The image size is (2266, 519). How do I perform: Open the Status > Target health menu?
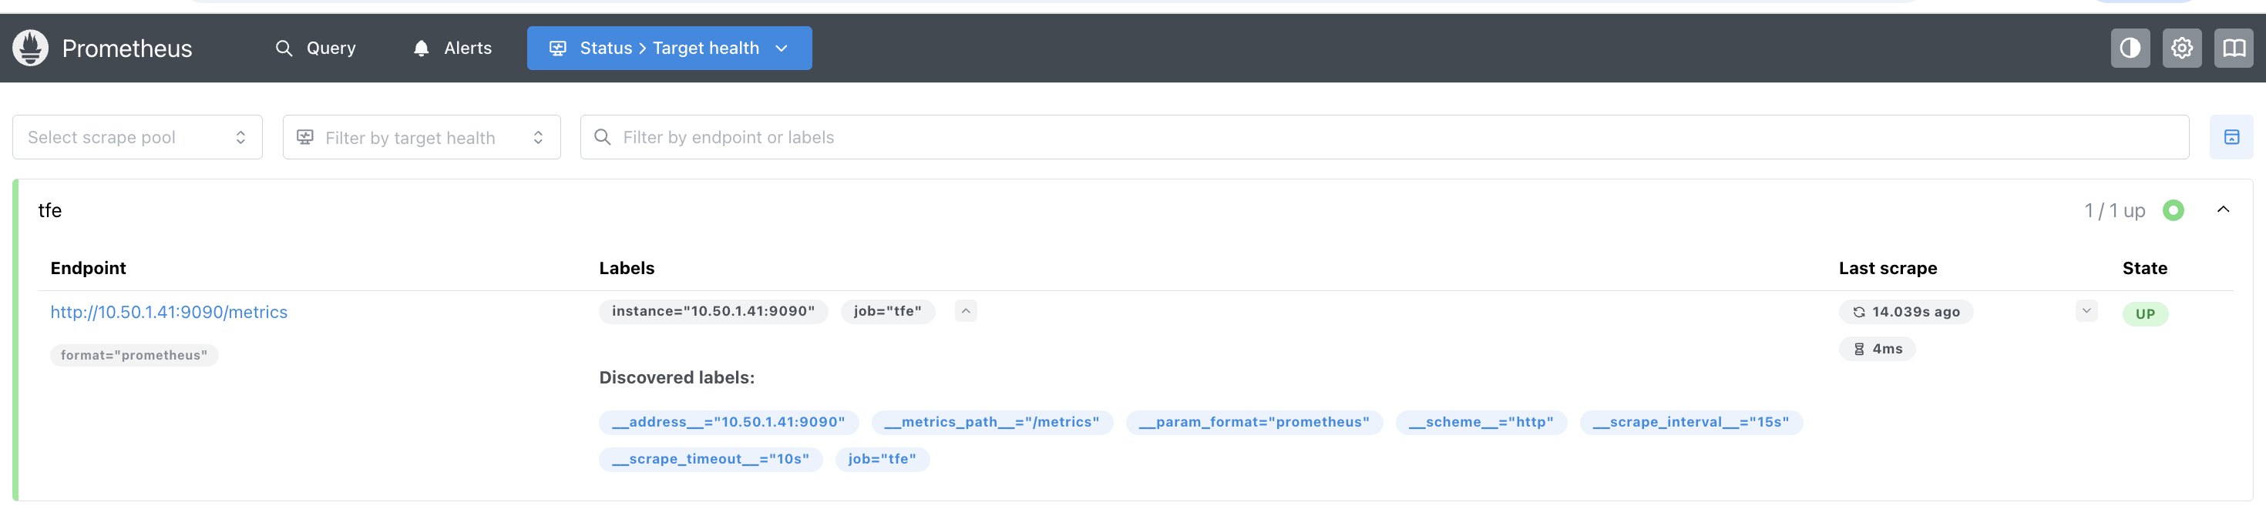pyautogui.click(x=668, y=49)
